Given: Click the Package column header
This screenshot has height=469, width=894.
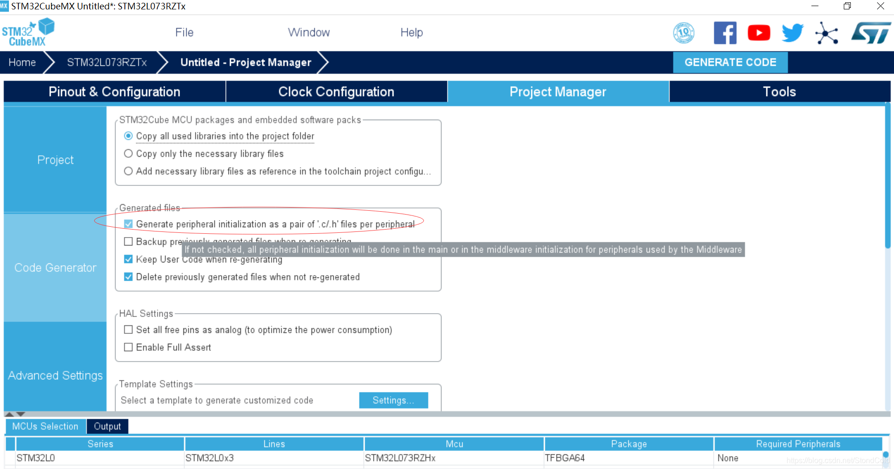Looking at the screenshot, I should (629, 444).
